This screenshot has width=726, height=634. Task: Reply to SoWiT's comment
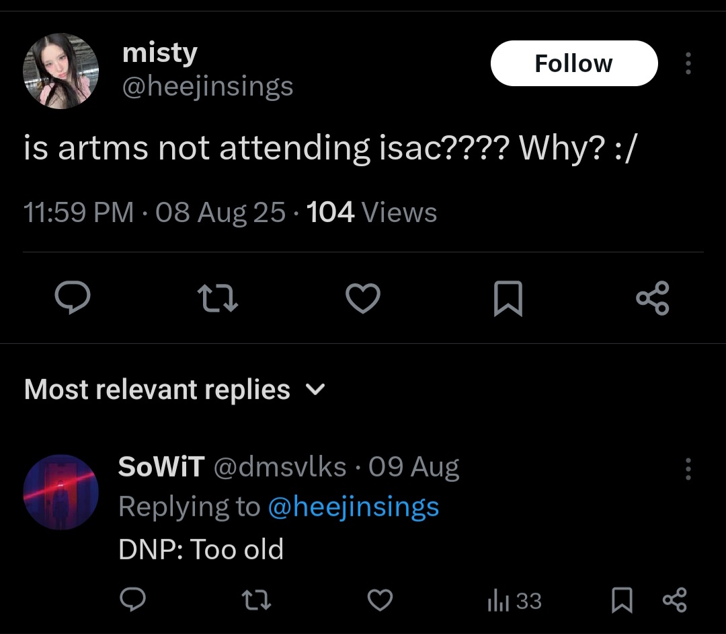point(132,600)
